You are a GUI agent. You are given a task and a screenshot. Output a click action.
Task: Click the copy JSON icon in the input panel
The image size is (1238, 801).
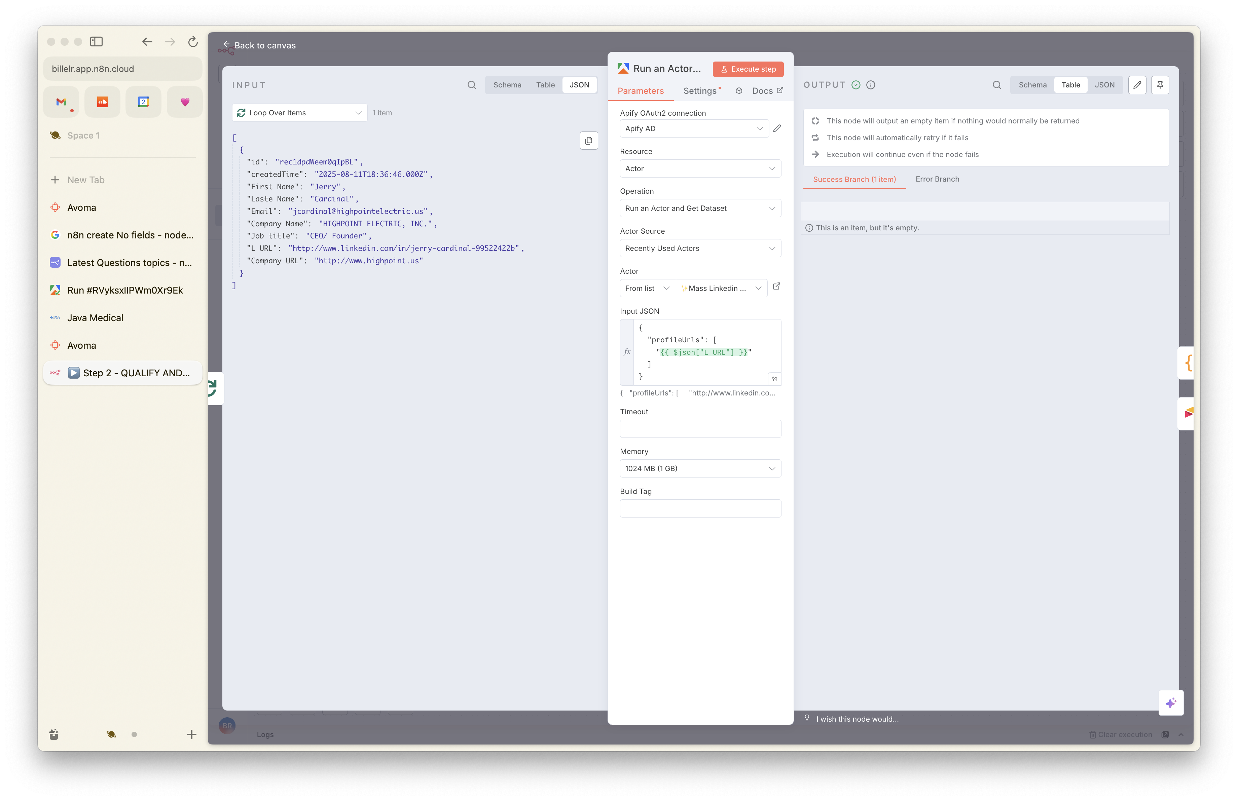(x=588, y=140)
